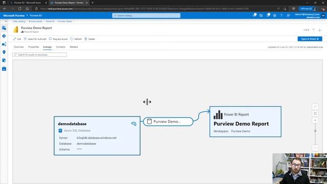Expand lineage canvas to full screen
Image resolution: width=327 pixels, height=184 pixels.
pos(315,107)
